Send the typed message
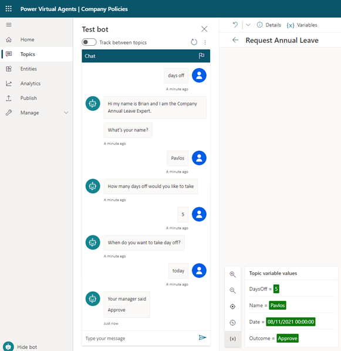Image resolution: width=341 pixels, height=351 pixels. point(202,338)
